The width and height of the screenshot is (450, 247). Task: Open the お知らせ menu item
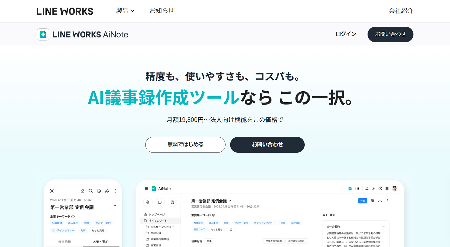(x=162, y=11)
